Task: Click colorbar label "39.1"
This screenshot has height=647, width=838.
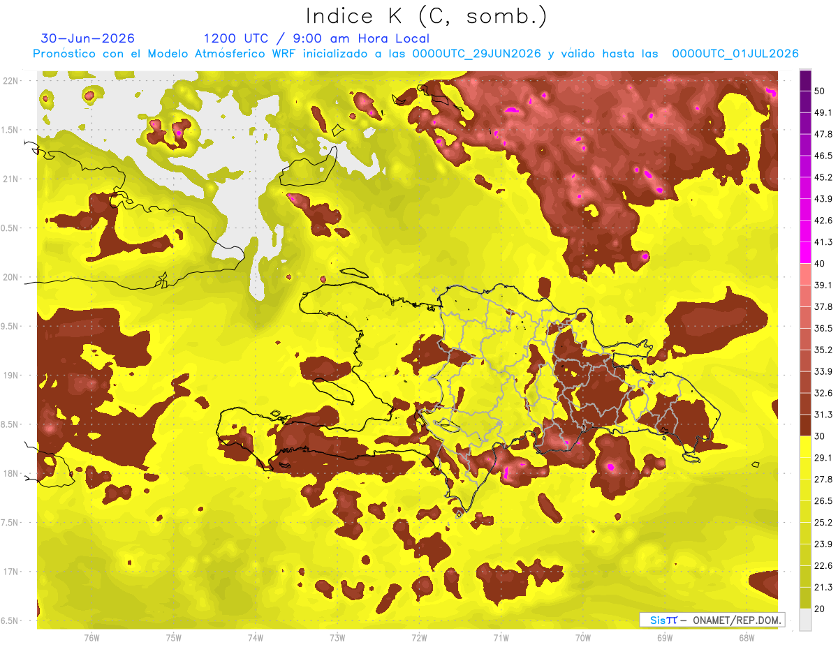Action: click(824, 285)
